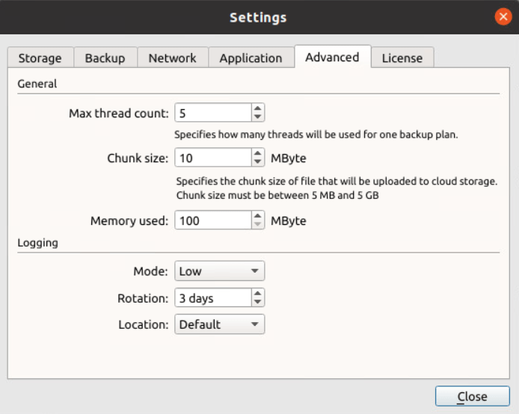Select the Application tab
The height and width of the screenshot is (414, 519).
click(x=251, y=58)
